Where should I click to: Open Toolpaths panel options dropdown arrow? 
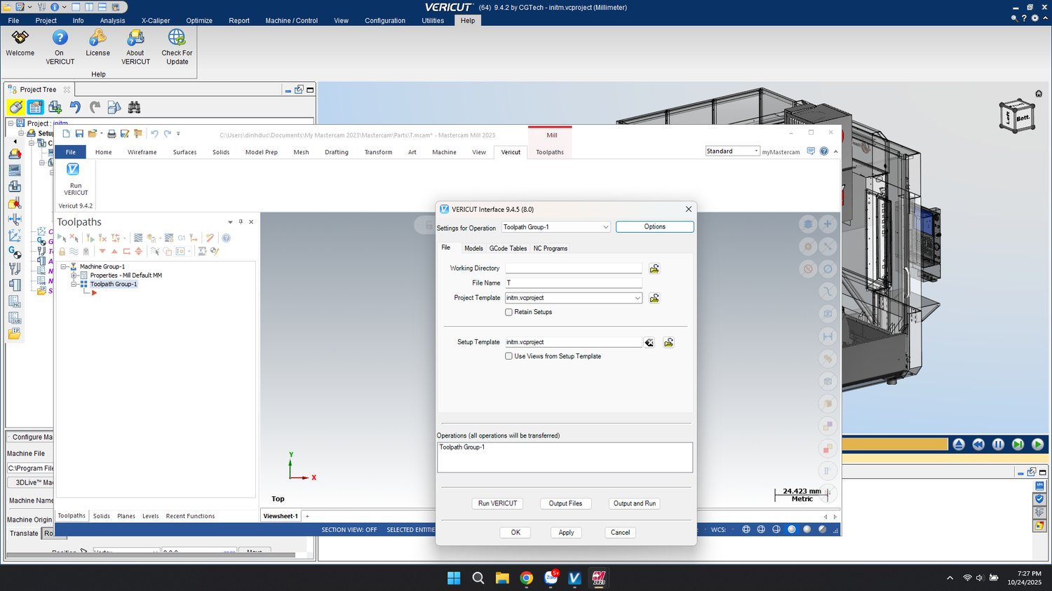pyautogui.click(x=230, y=222)
